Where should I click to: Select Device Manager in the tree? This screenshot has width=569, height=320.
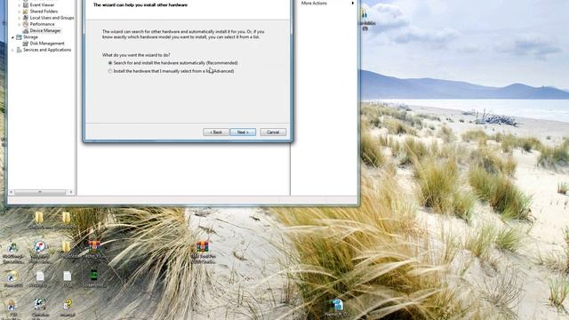pyautogui.click(x=45, y=30)
